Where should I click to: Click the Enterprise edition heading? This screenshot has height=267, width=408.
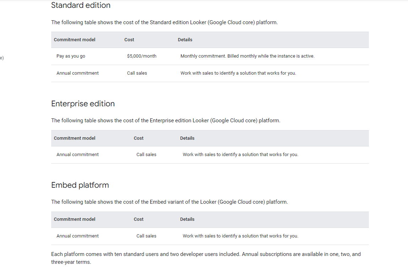click(x=83, y=103)
